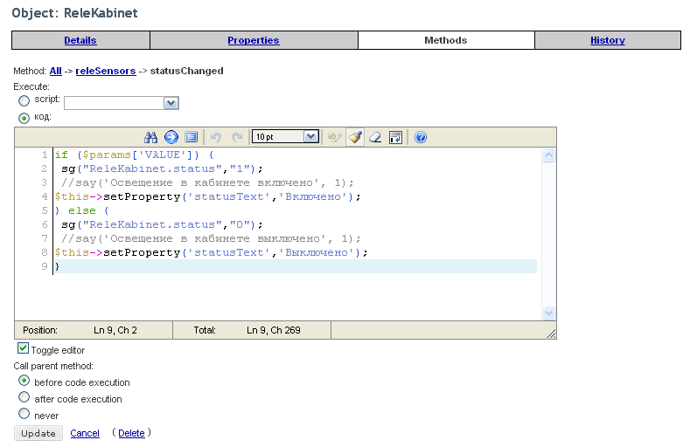Click the 'Object: ReleKabinet' heading
This screenshot has height=447, width=690.
click(75, 13)
